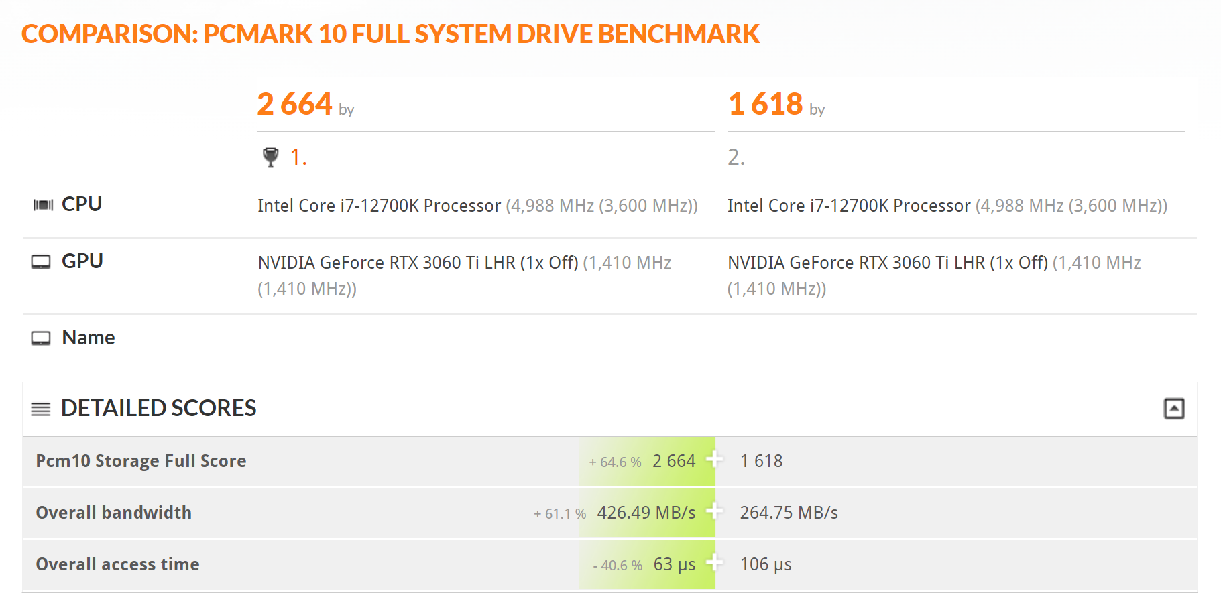Select the second result's Intel Core i7-12700K Processor text

coord(849,206)
